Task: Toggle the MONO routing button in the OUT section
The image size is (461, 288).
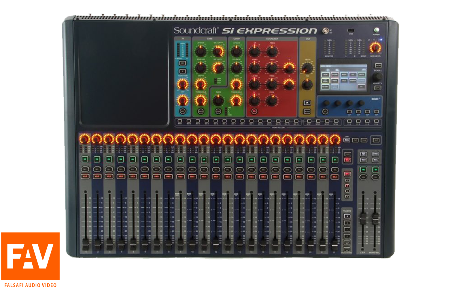Action: click(x=307, y=111)
